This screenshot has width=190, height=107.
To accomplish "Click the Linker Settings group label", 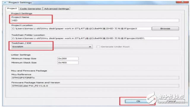I will point(21,55).
